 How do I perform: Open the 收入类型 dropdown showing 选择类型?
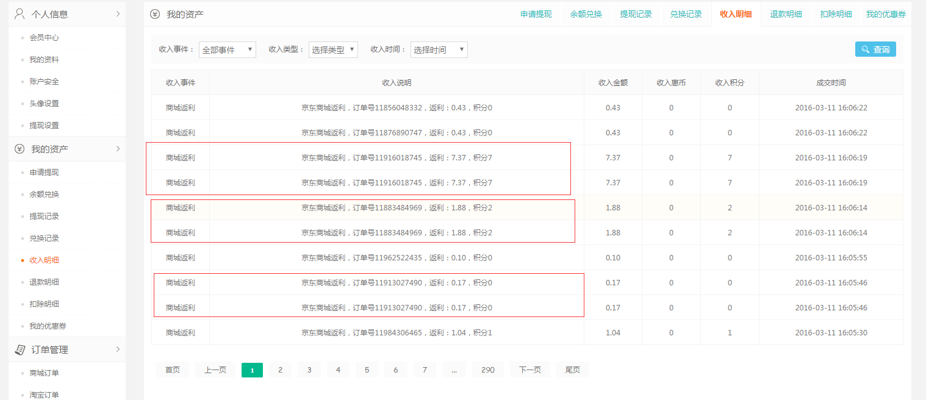333,49
